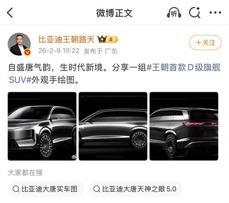Open the AI search magnifier icon
The width and height of the screenshot is (229, 203).
pyautogui.click(x=195, y=12)
